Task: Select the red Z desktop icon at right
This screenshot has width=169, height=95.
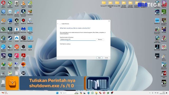Action: click(x=164, y=39)
